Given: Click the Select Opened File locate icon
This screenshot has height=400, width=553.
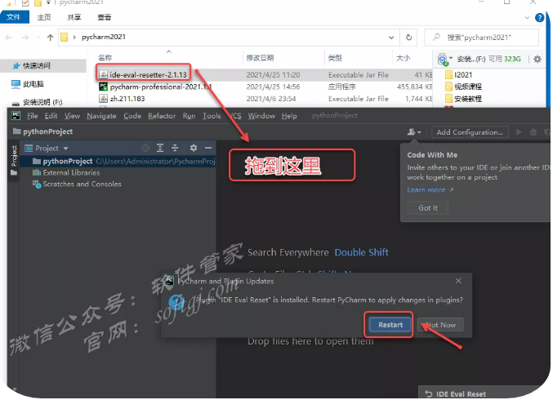Looking at the screenshot, I should (x=145, y=148).
